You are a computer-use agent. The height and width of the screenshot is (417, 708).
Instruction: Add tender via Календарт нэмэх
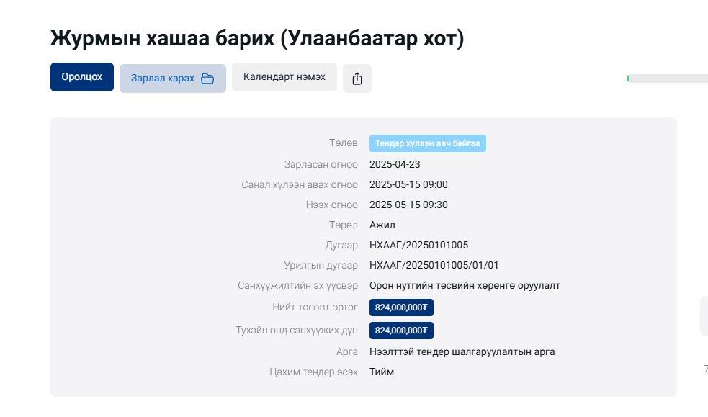284,77
